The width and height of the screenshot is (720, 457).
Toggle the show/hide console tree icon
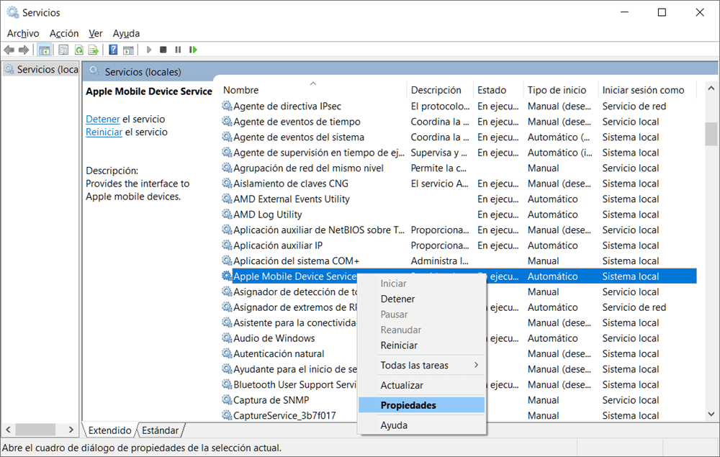click(44, 50)
